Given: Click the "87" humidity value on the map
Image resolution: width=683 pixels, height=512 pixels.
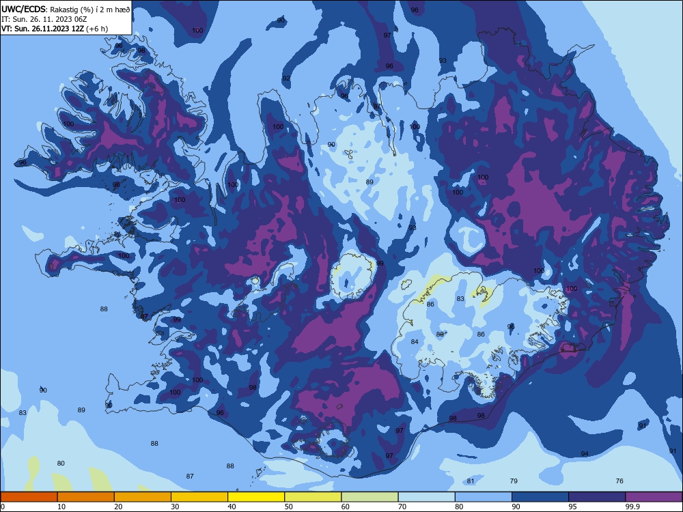Looking at the screenshot, I should 190,477.
